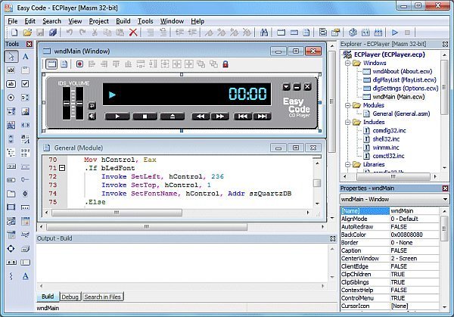
Task: Select the radio button control tool
Action: pos(11,98)
